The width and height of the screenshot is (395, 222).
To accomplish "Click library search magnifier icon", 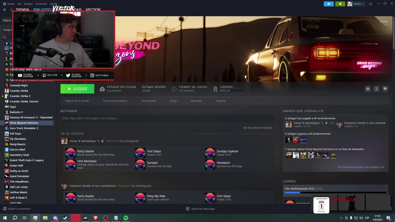I will pos(4,37).
